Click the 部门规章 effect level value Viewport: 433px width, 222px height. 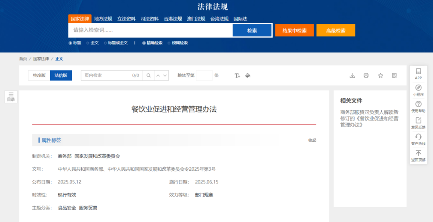click(204, 195)
